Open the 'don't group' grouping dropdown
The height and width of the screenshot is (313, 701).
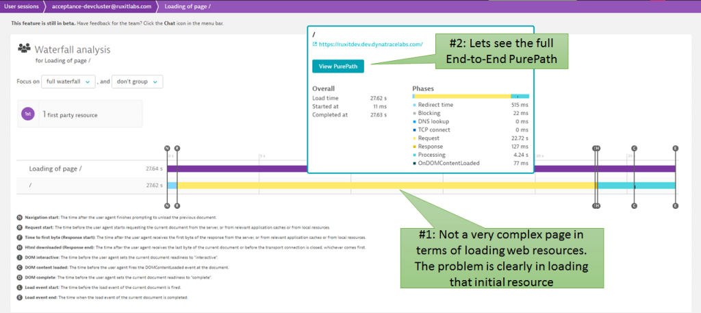pos(137,82)
